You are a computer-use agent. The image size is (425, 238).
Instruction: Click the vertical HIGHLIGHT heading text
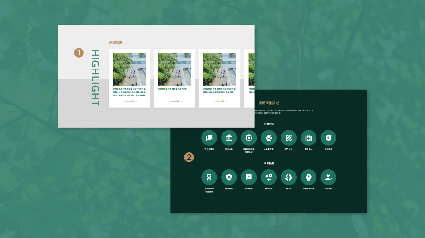pos(95,78)
